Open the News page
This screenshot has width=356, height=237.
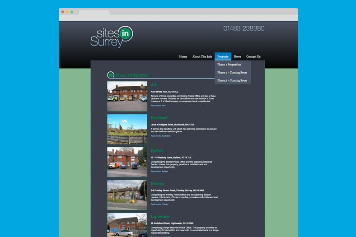pos(237,57)
